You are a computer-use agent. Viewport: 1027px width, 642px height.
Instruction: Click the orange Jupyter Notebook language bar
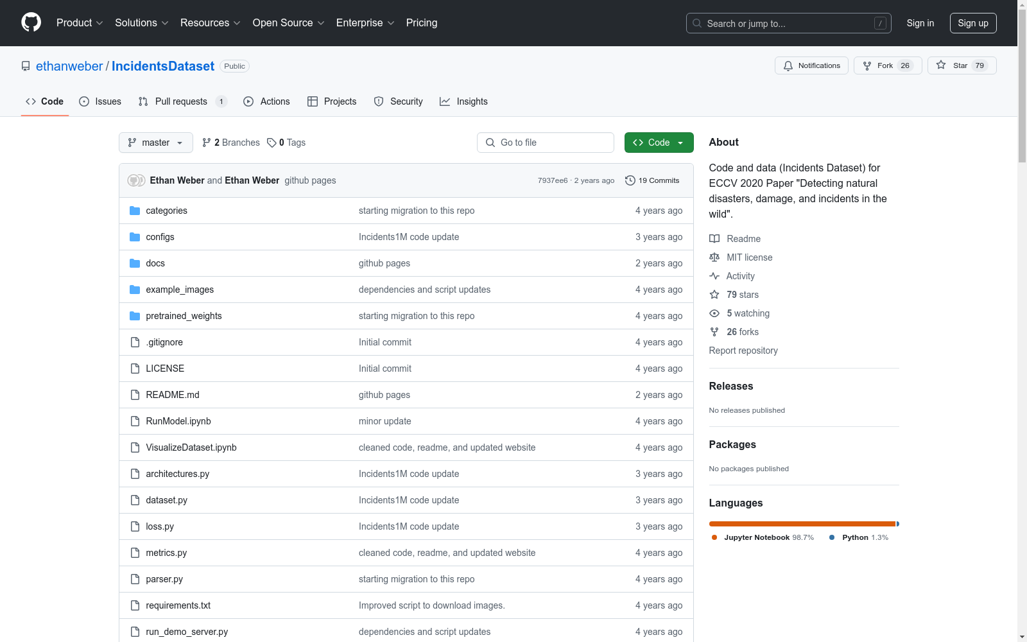tap(802, 524)
